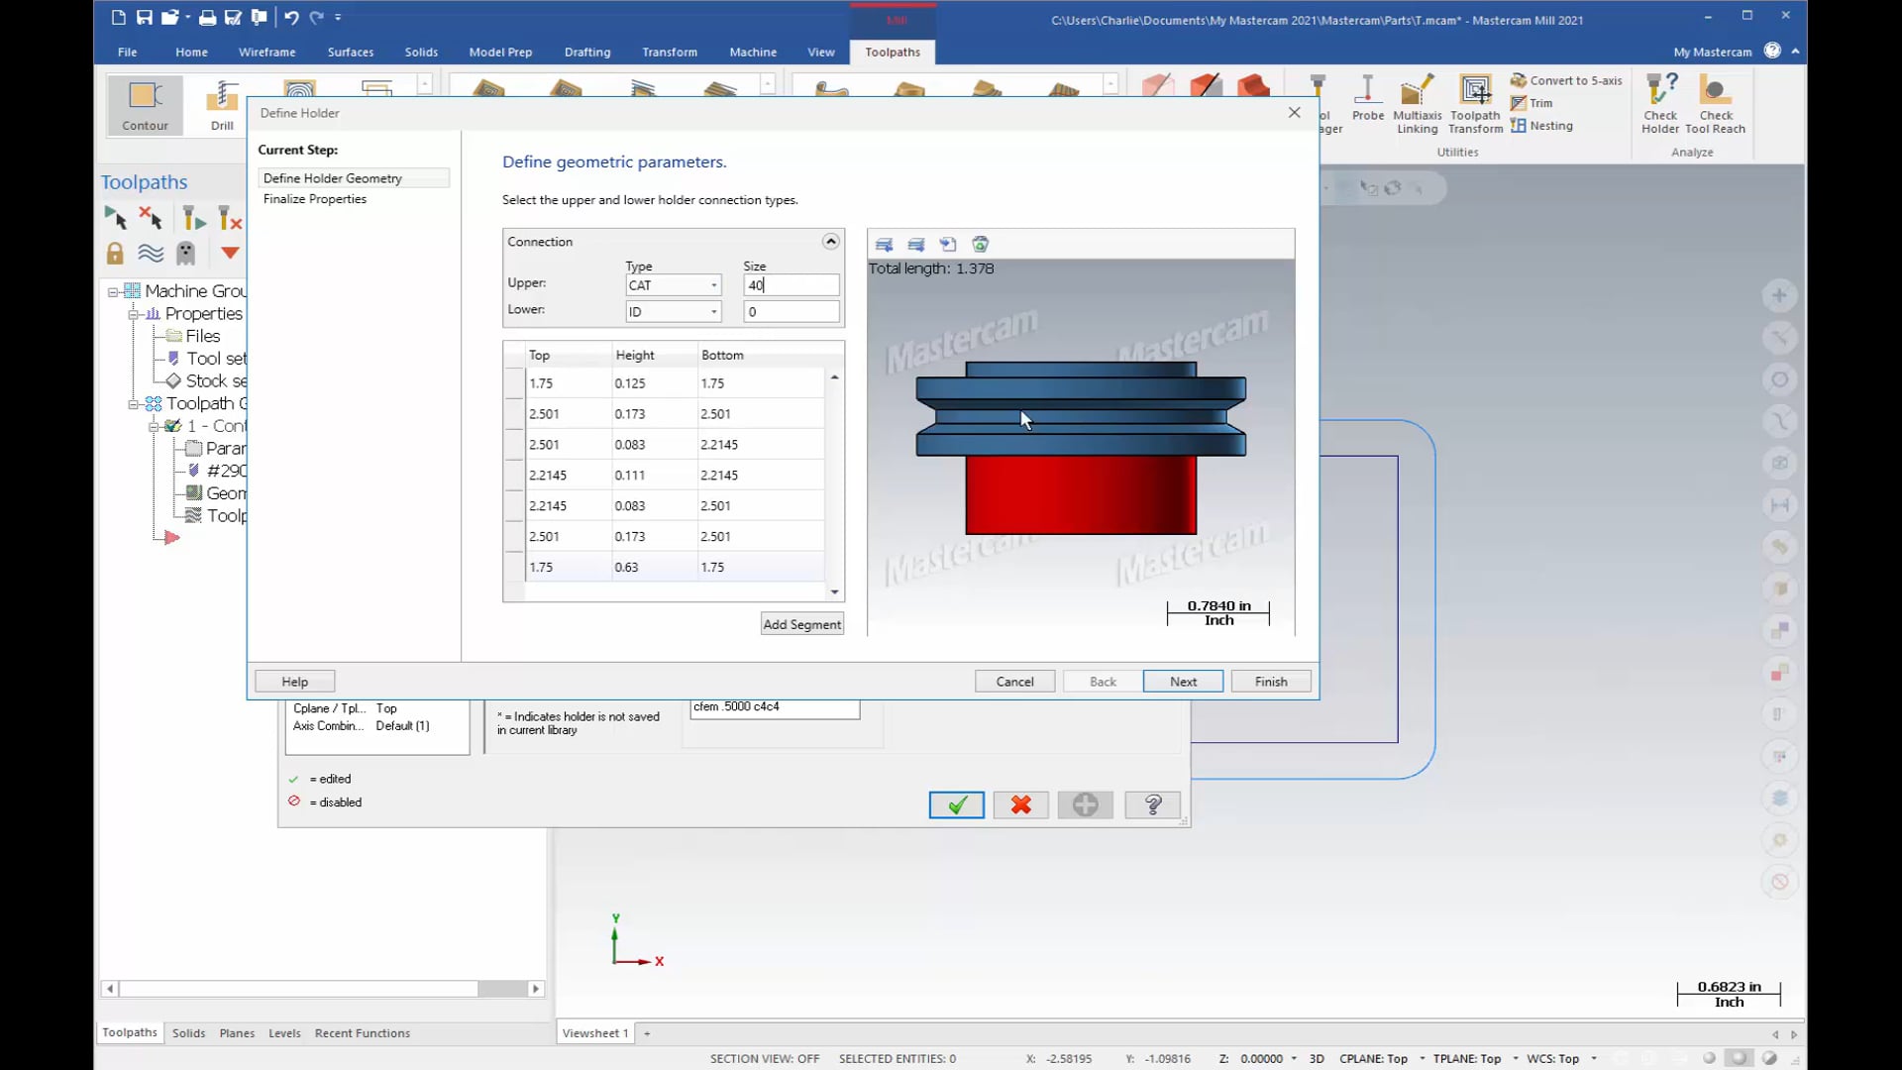Screen dimensions: 1902x1070
Task: Collapse the Connection section chevron
Action: (831, 242)
